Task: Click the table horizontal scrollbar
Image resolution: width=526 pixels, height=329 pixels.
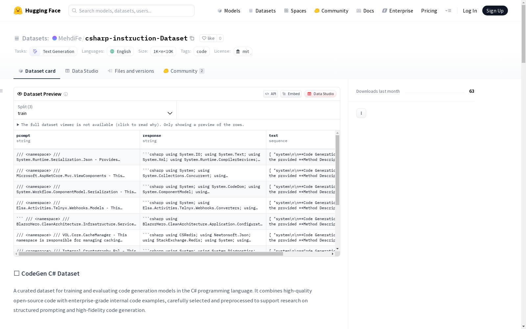Action: tap(151, 254)
